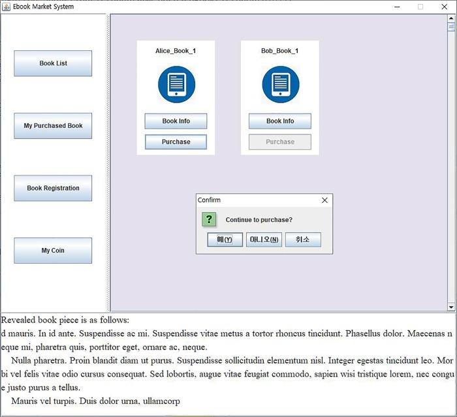Cancel the dialog with 취소 button
This screenshot has height=417, width=457.
[x=303, y=240]
